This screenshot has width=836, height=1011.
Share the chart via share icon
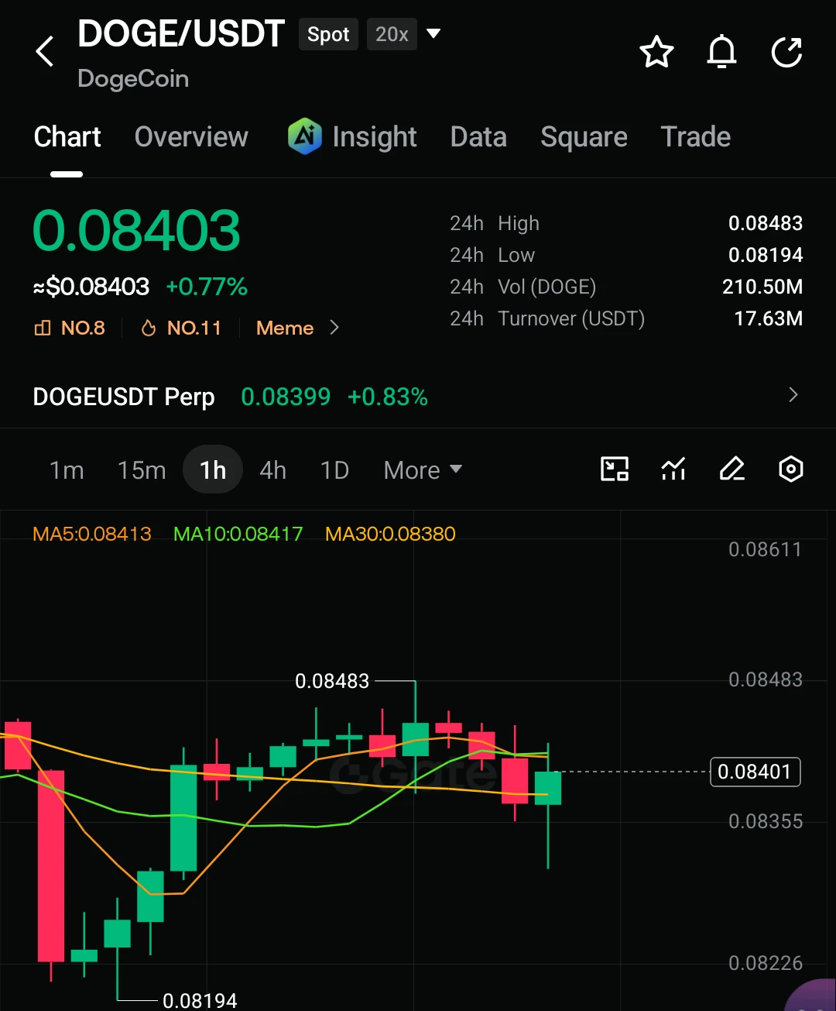[786, 52]
